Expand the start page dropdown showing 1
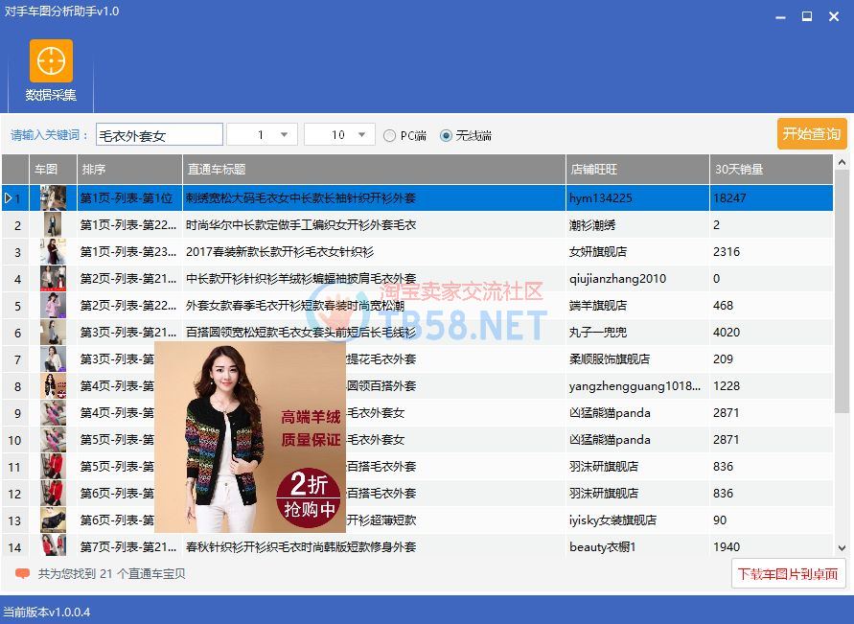The height and width of the screenshot is (624, 854). click(x=285, y=135)
